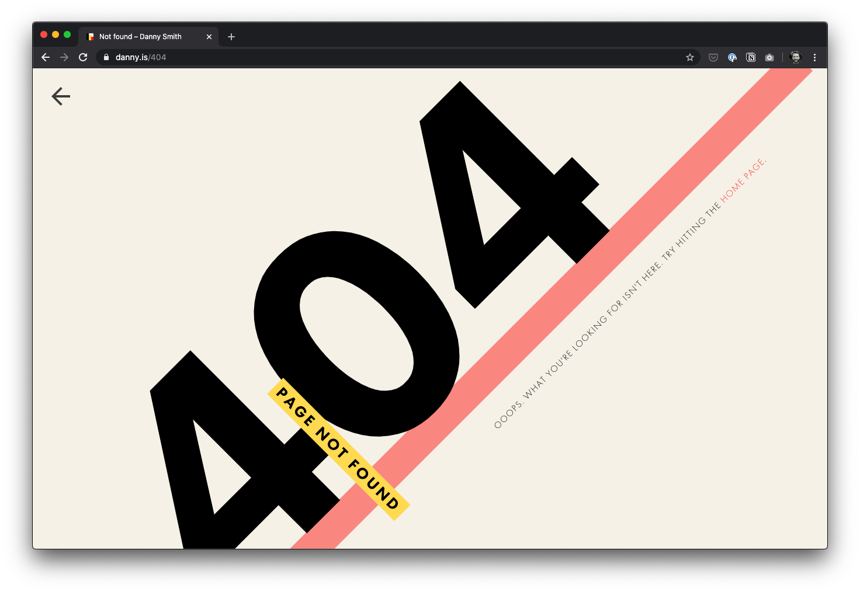Close the Not found tab
860x592 pixels.
point(209,37)
